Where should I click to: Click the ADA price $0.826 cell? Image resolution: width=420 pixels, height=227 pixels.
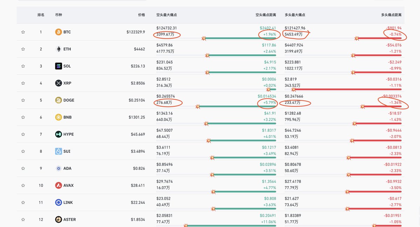point(140,169)
